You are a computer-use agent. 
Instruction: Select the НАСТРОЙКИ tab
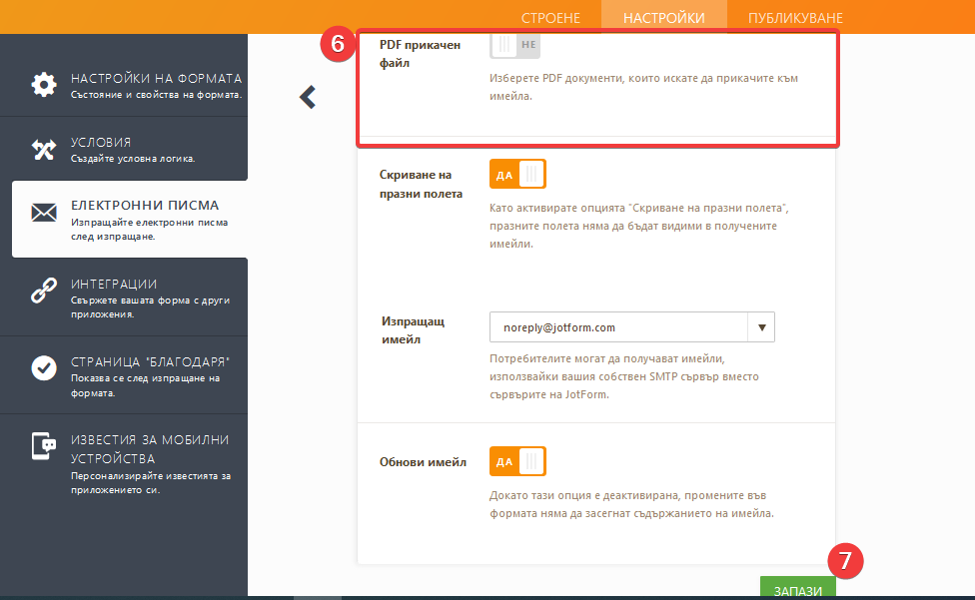[x=663, y=18]
